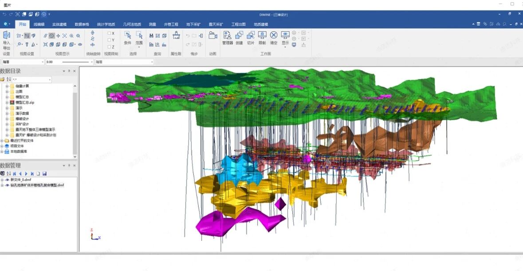
Task: Switch to the 实体建模 ribbon tab
Action: coord(59,24)
